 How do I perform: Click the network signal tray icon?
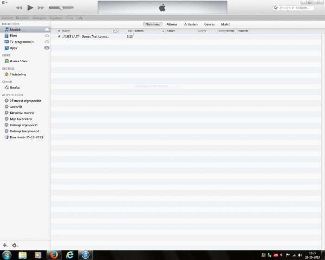point(294,255)
